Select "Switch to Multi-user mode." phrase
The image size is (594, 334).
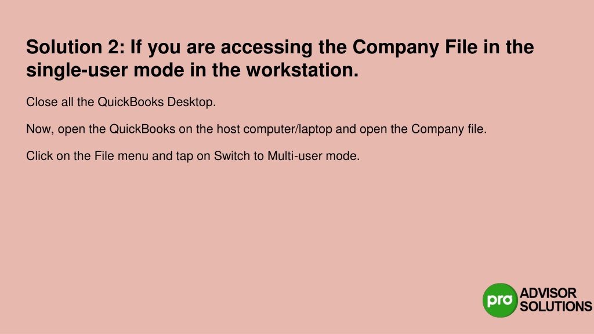click(x=287, y=156)
